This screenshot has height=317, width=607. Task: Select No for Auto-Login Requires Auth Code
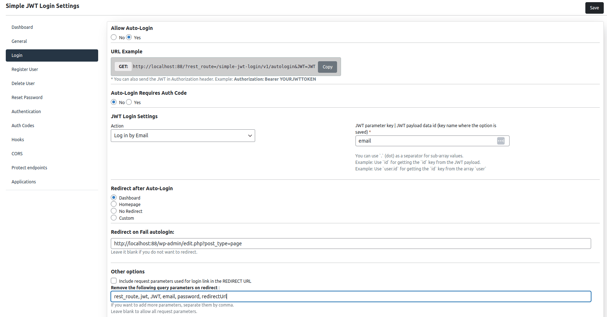[114, 102]
